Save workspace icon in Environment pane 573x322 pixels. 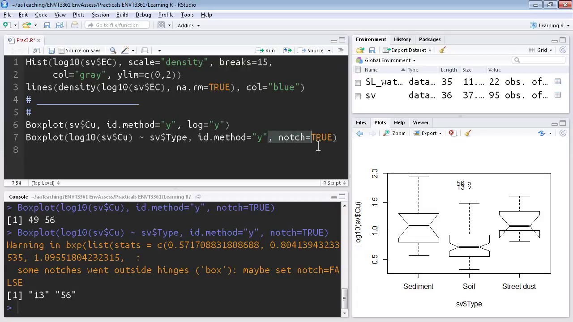coord(372,50)
